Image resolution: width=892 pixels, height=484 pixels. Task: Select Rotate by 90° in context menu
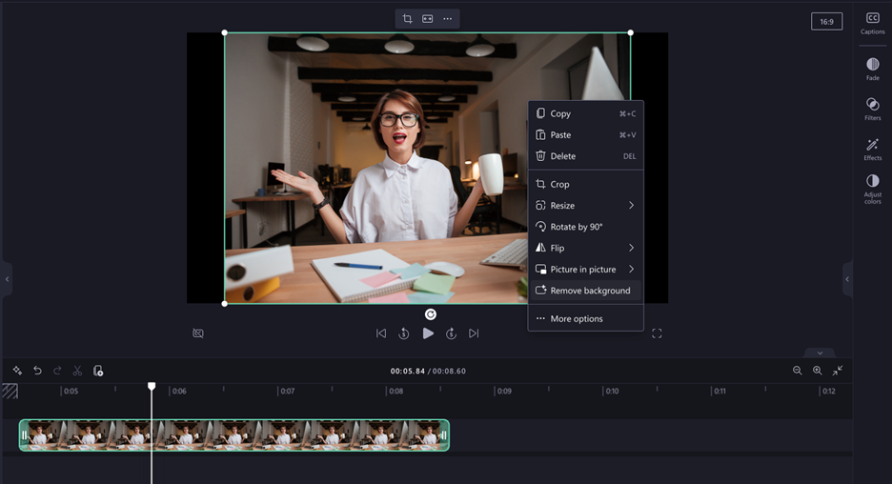(x=577, y=227)
